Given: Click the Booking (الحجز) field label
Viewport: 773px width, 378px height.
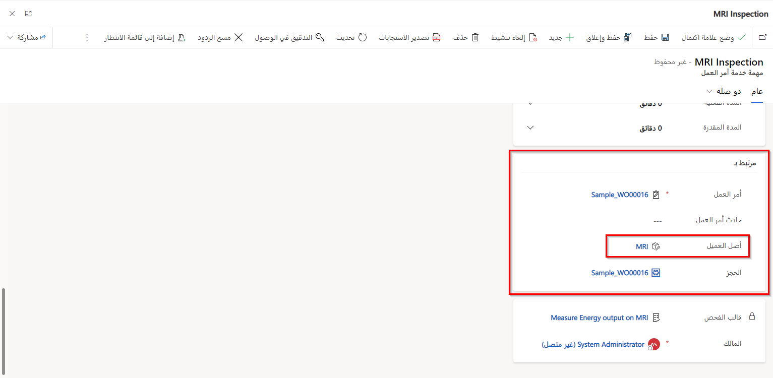Looking at the screenshot, I should [x=733, y=272].
